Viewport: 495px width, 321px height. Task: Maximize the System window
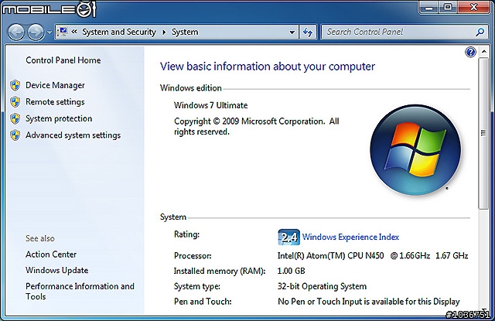coord(448,7)
